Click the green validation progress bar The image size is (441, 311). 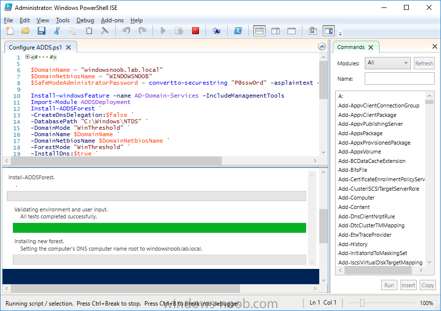tap(159, 228)
